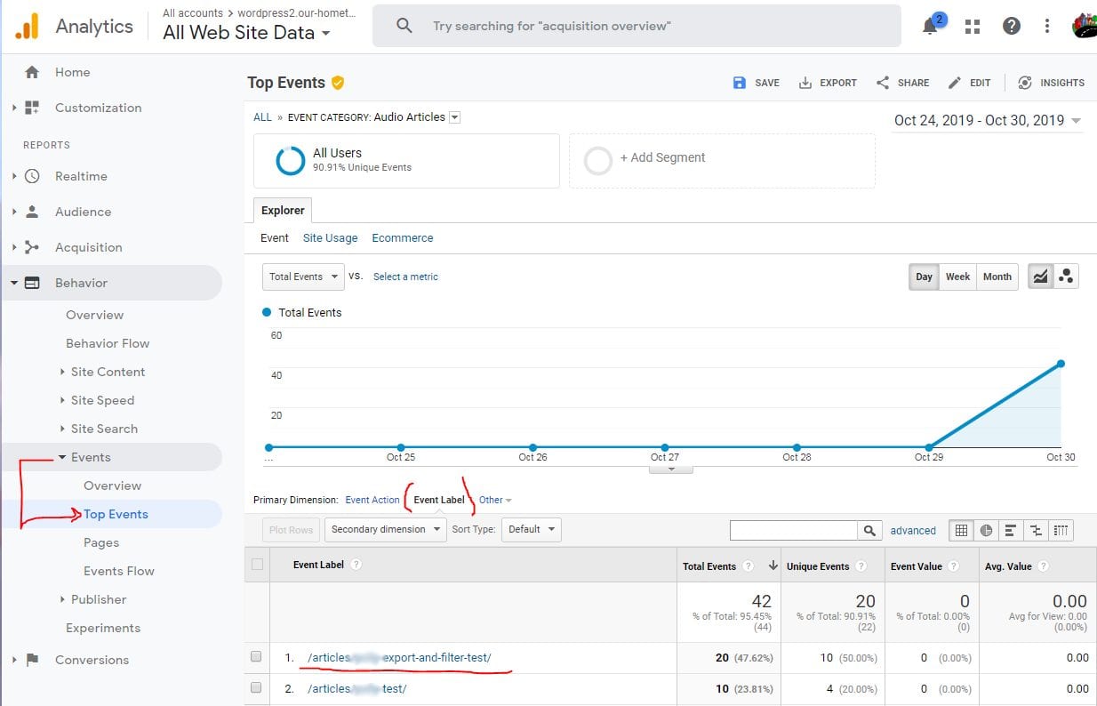Open the advanced filter link

[x=913, y=531]
